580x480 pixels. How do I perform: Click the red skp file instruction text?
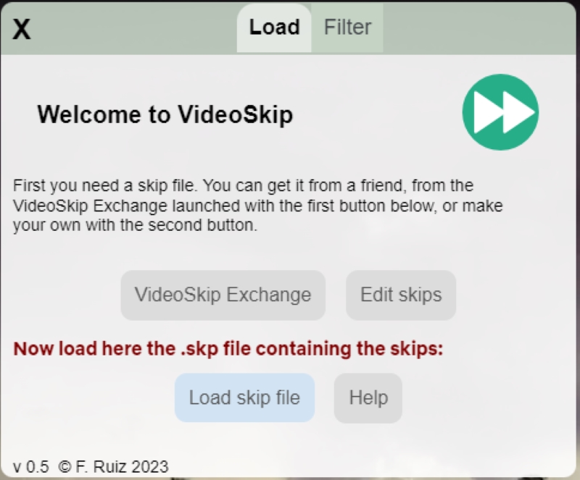coord(228,348)
